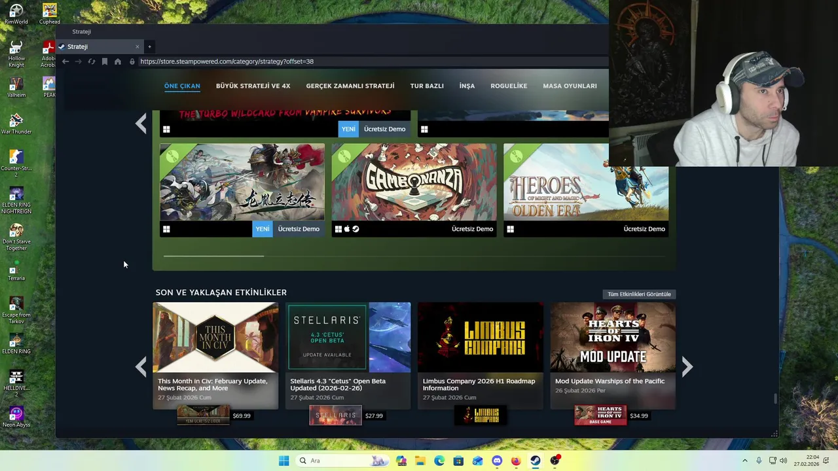This screenshot has height=471, width=838.
Task: Go to Steam browser home icon
Action: [118, 61]
